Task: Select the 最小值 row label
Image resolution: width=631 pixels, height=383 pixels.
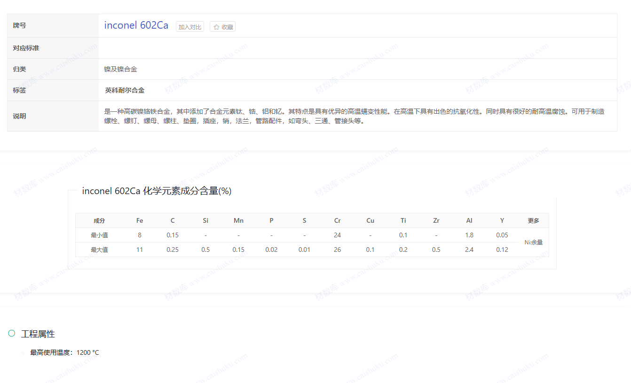Action: pyautogui.click(x=99, y=235)
